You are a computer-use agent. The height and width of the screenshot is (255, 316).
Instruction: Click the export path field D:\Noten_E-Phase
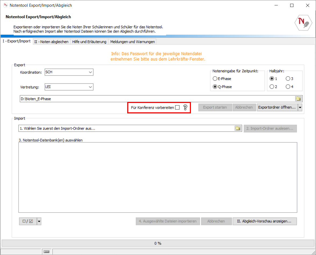tap(156, 99)
